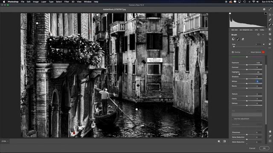Image resolution: width=273 pixels, height=153 pixels.
Task: Toggle full screen mode icon
Action: click(x=270, y=9)
